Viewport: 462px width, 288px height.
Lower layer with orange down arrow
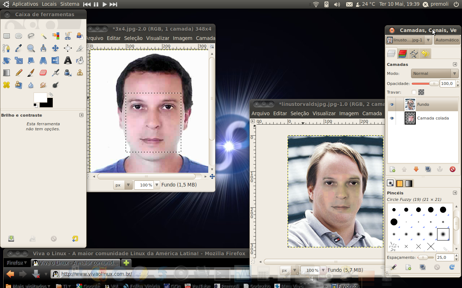416,169
